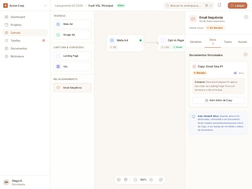Click the fit-to-screen expand icon
Screen dimensions: 252x189
pos(161,180)
